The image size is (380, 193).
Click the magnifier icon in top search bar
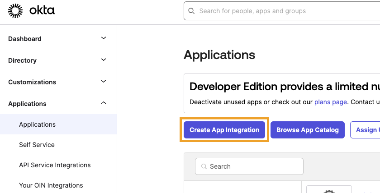coord(191,11)
